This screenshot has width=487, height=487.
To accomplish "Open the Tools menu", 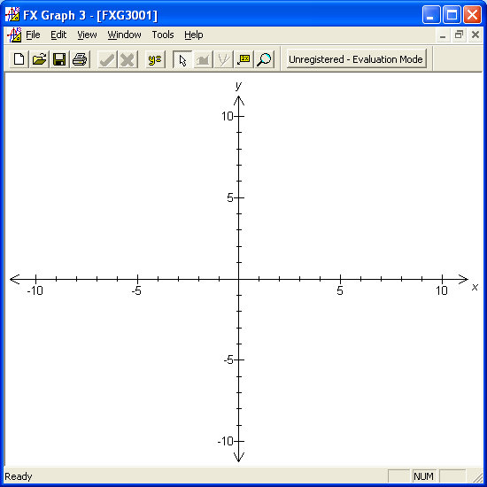I will coord(163,35).
